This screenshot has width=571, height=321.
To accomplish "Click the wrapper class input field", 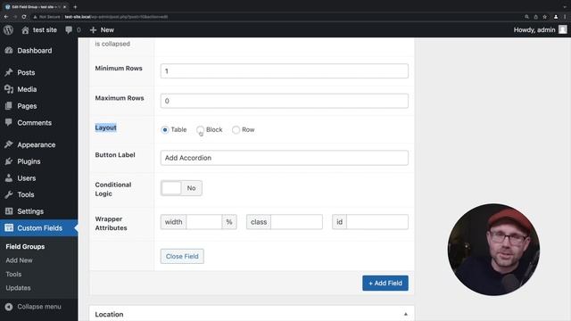I will coord(296,222).
